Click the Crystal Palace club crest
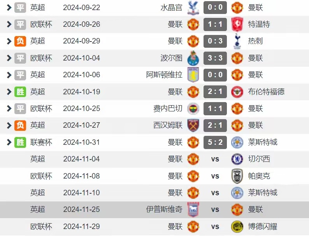Image resolution: width=309 pixels, height=236 pixels. (x=193, y=7)
